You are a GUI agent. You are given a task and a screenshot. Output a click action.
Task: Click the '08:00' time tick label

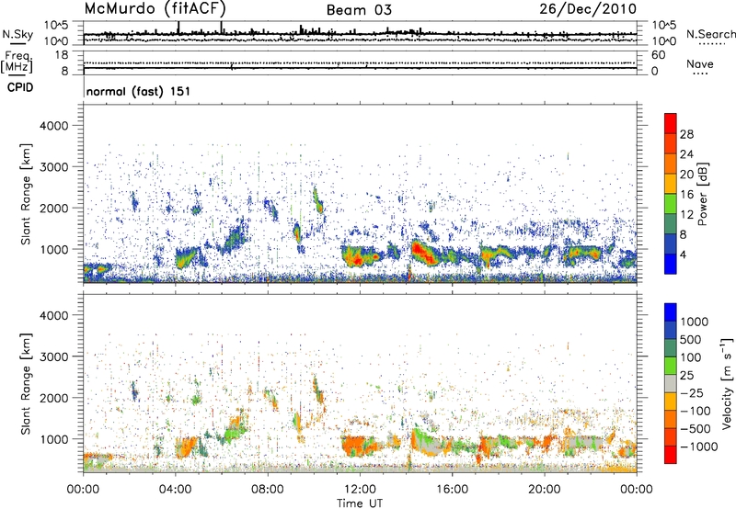267,490
